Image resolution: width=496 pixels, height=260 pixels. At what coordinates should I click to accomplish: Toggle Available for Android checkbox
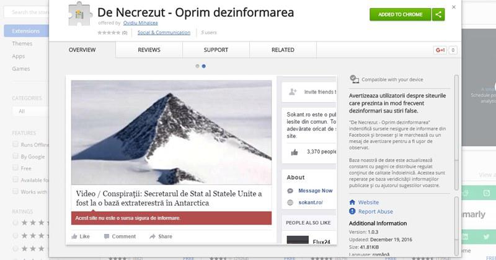[15, 180]
